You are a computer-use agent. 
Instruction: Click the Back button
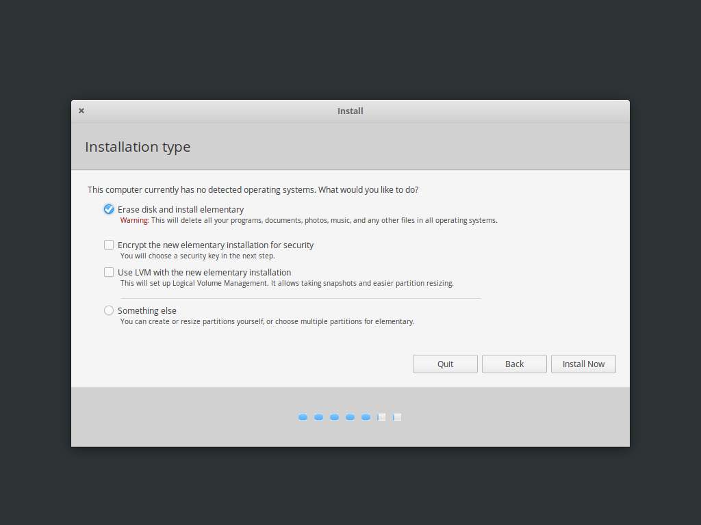[x=514, y=364]
